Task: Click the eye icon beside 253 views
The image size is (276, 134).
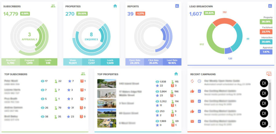Action: pyautogui.click(x=157, y=111)
